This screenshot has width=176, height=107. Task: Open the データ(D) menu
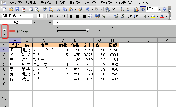point(106,3)
